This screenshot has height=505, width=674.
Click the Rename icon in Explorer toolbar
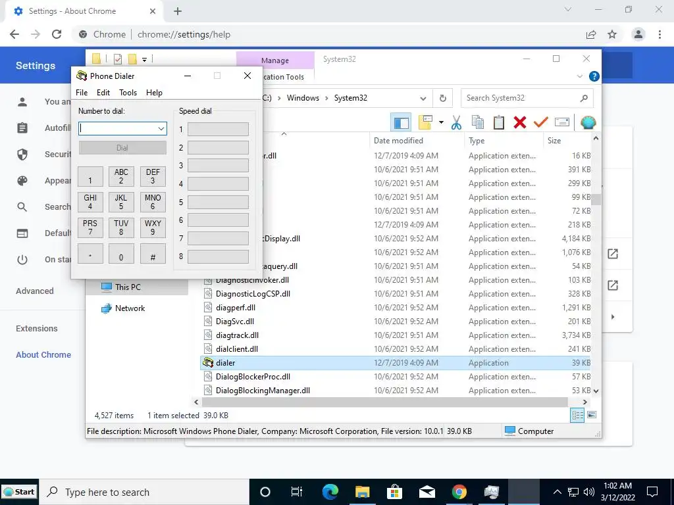pos(562,122)
